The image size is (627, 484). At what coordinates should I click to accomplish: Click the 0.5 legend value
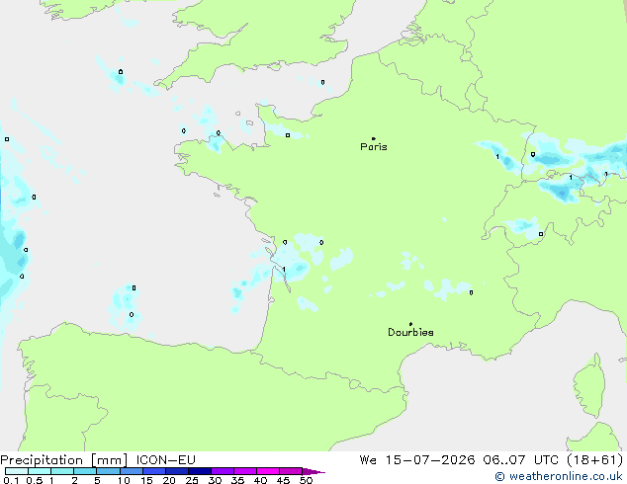35,480
